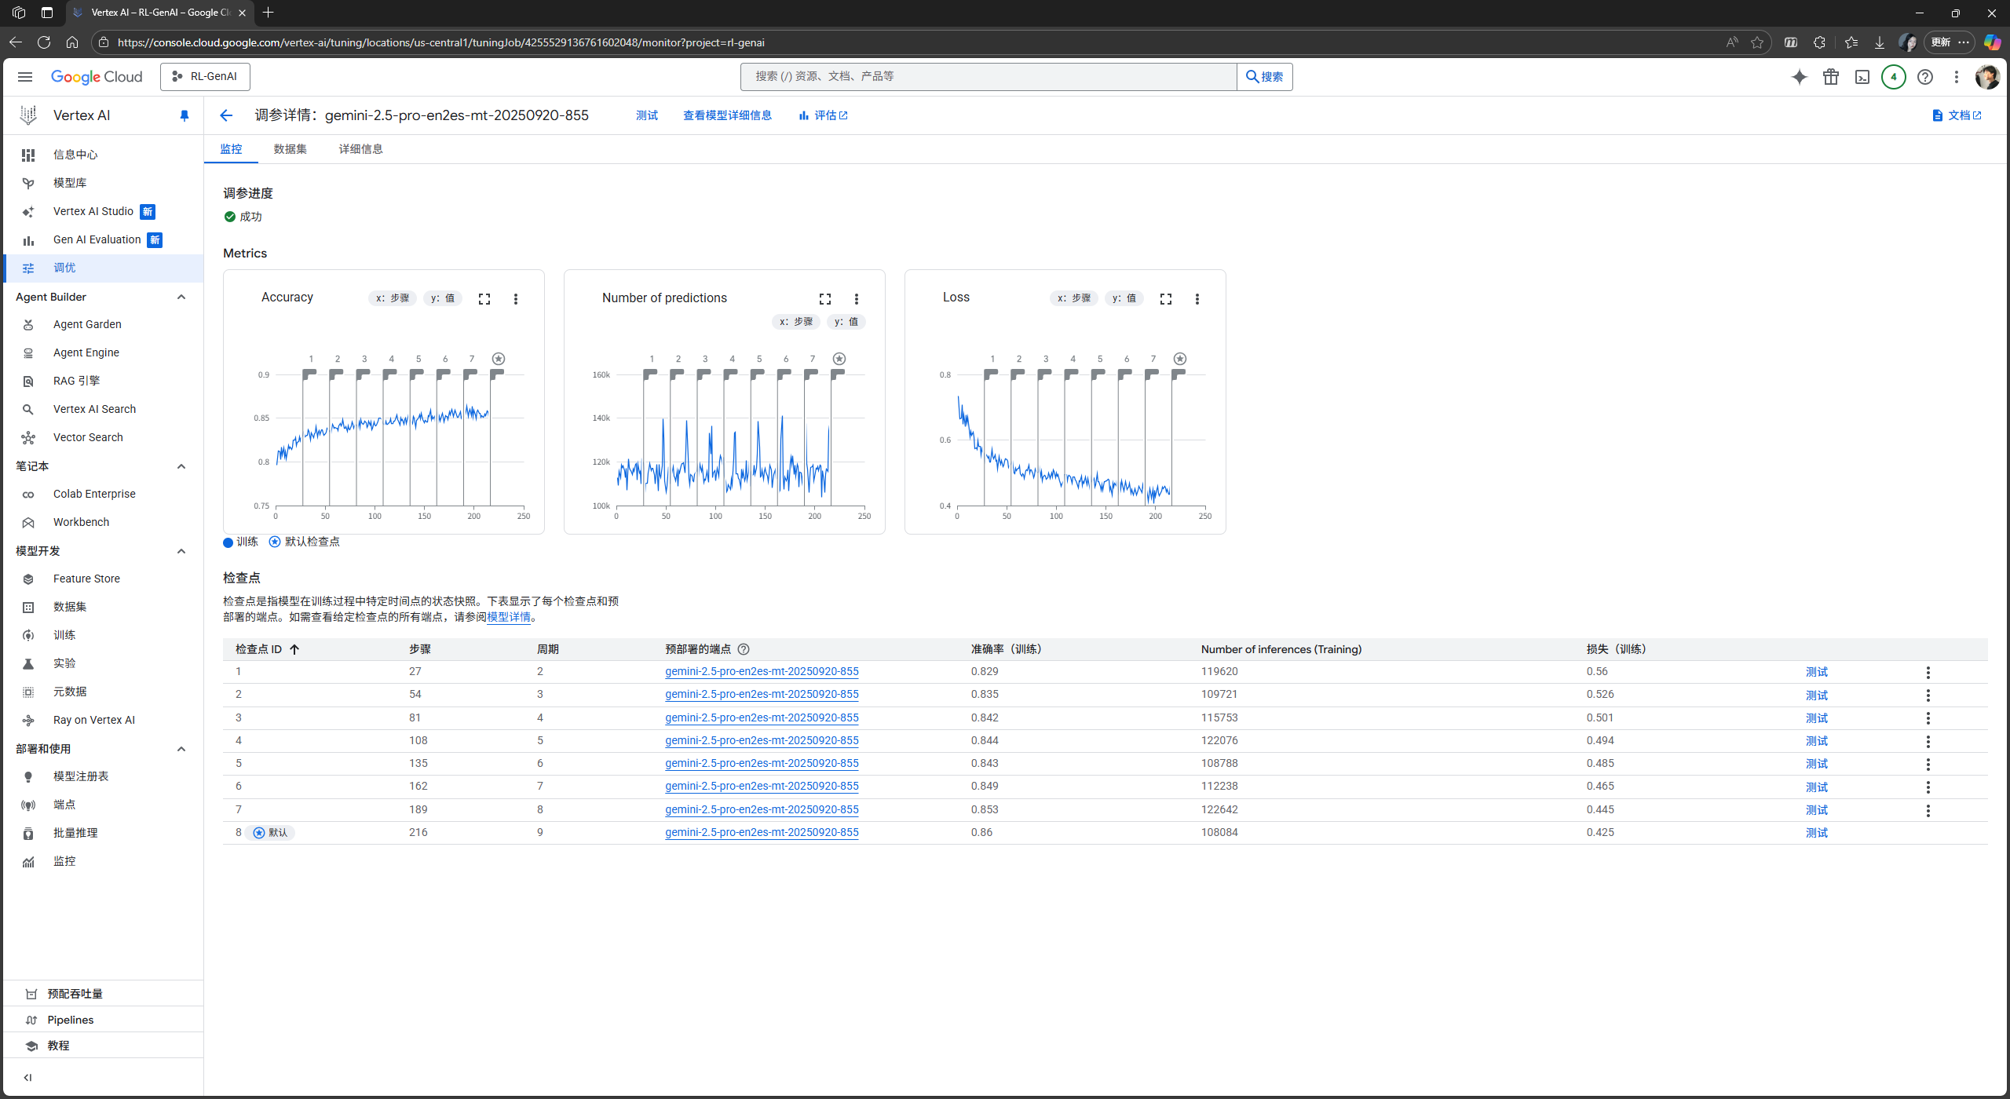Image resolution: width=2010 pixels, height=1099 pixels.
Task: Reload the browser page
Action: coord(44,42)
